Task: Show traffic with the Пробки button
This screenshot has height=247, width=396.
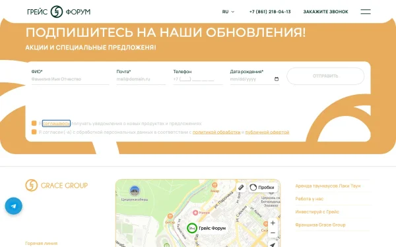Action: pyautogui.click(x=263, y=187)
